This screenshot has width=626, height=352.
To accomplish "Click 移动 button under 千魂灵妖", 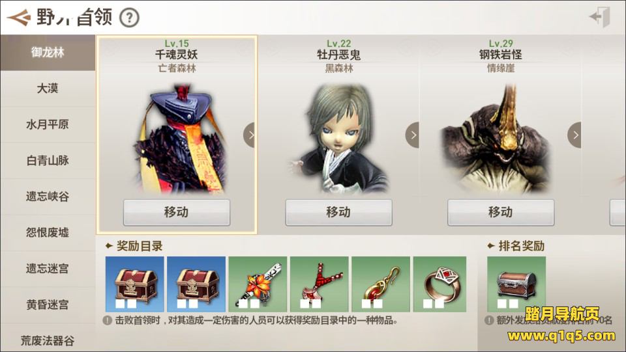I will click(177, 212).
